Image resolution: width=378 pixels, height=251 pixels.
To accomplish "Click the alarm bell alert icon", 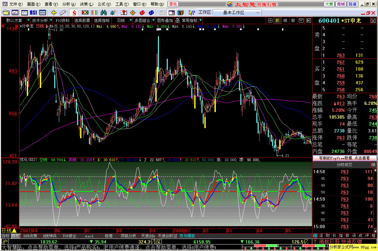I will (x=113, y=12).
